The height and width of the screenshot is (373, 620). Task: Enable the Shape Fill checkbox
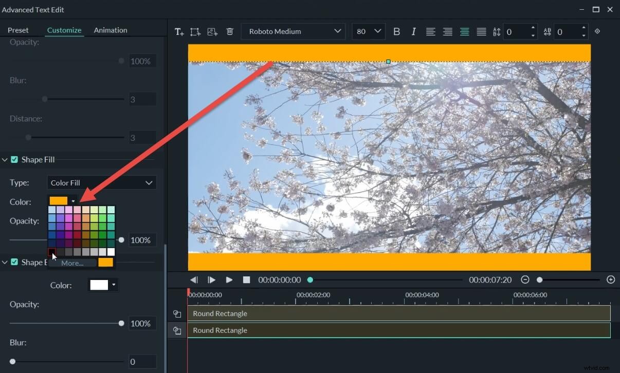pyautogui.click(x=15, y=159)
